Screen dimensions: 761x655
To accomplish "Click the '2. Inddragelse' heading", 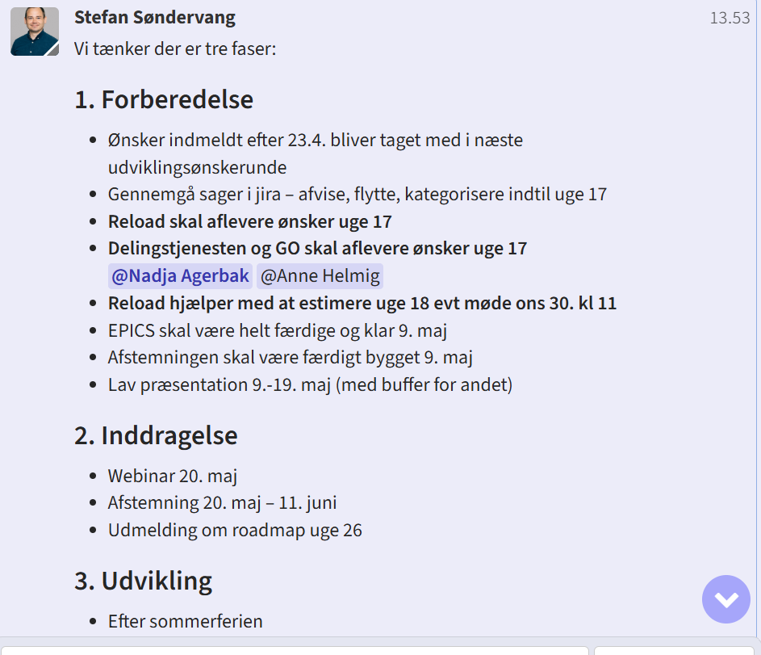I will pos(156,435).
